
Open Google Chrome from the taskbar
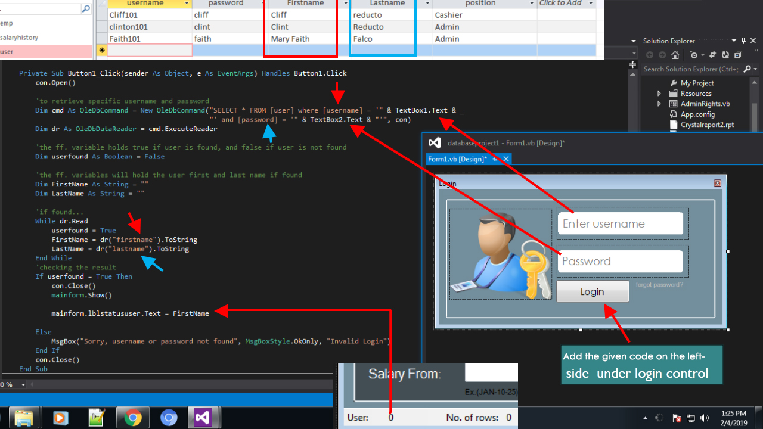click(132, 417)
